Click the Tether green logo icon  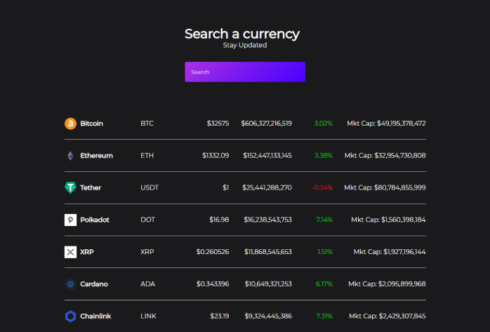[x=70, y=187]
